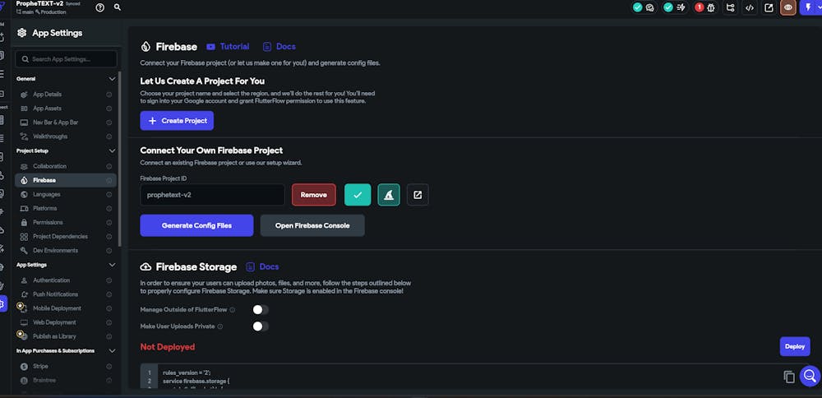Collapse In App Purchases & Subscriptions section

pyautogui.click(x=112, y=351)
